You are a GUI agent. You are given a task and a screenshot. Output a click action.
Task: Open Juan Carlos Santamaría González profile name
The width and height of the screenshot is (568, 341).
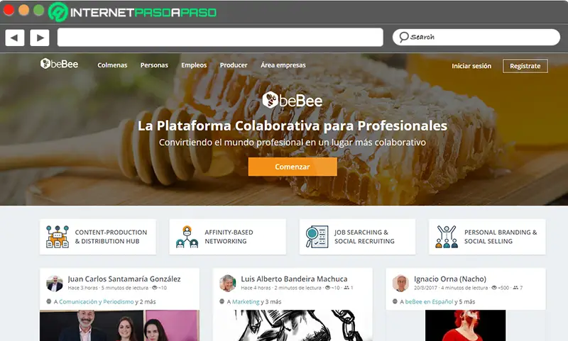(124, 279)
